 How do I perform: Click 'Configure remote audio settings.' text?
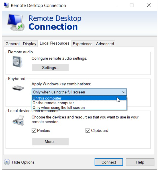59,58
